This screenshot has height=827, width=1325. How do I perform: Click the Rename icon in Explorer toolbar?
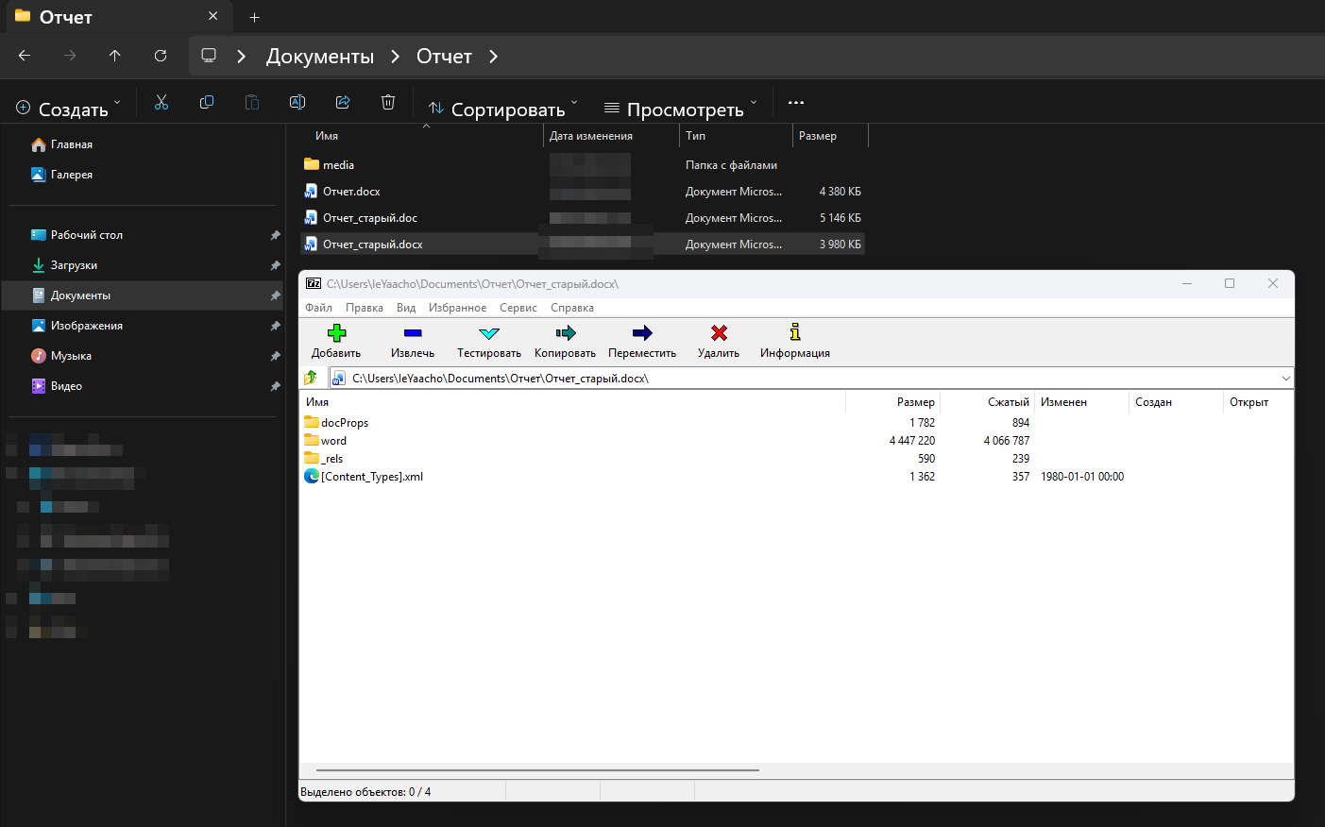click(297, 102)
